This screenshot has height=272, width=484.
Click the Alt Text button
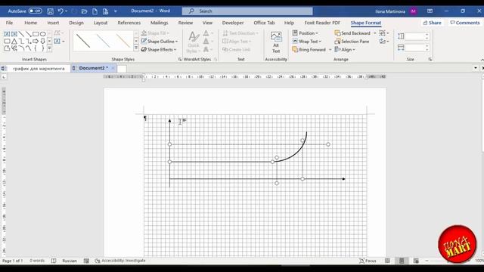tap(276, 42)
